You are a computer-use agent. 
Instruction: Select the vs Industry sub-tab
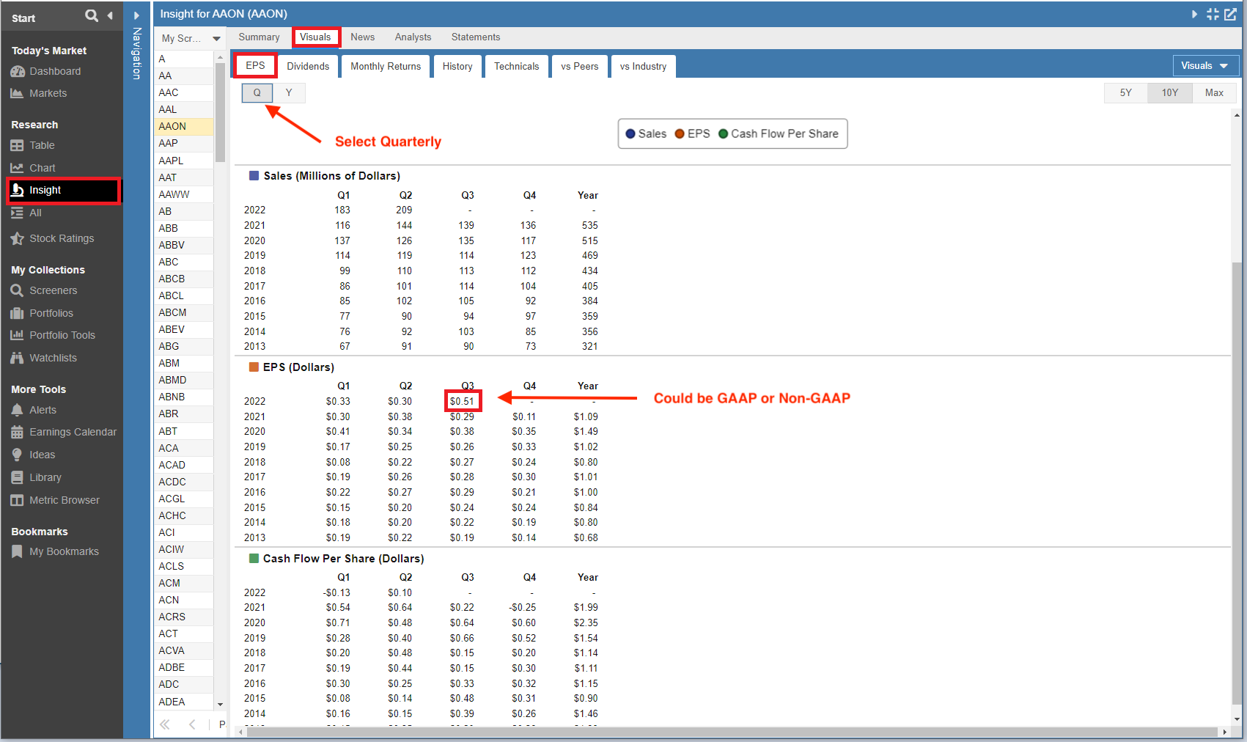click(643, 67)
